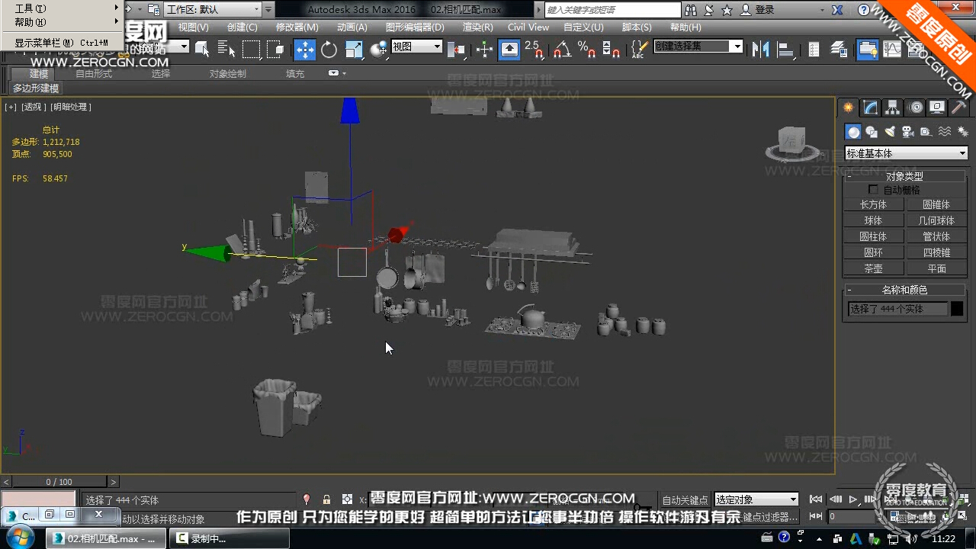
Task: Open the 视图 reference coordinate dropdown
Action: click(417, 47)
